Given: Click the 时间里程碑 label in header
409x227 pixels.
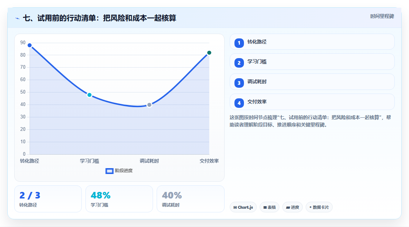Looking at the screenshot, I should pos(382,16).
